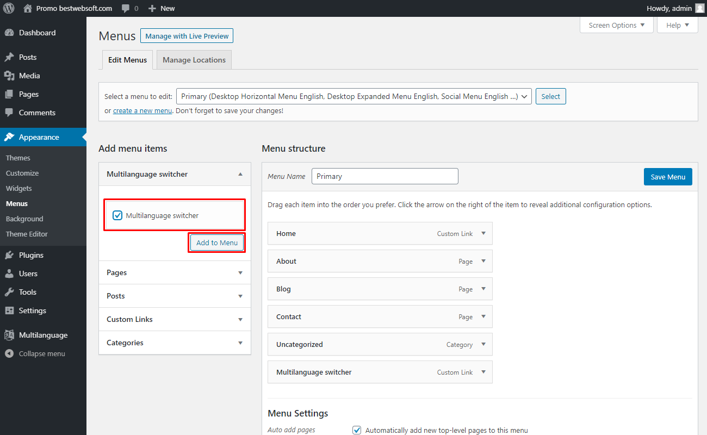This screenshot has width=707, height=435.
Task: Click the Dashboard gauge icon
Action: click(x=9, y=33)
